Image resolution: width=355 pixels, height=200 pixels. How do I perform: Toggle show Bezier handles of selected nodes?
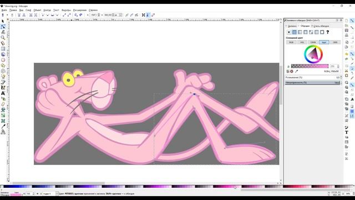coord(148,15)
